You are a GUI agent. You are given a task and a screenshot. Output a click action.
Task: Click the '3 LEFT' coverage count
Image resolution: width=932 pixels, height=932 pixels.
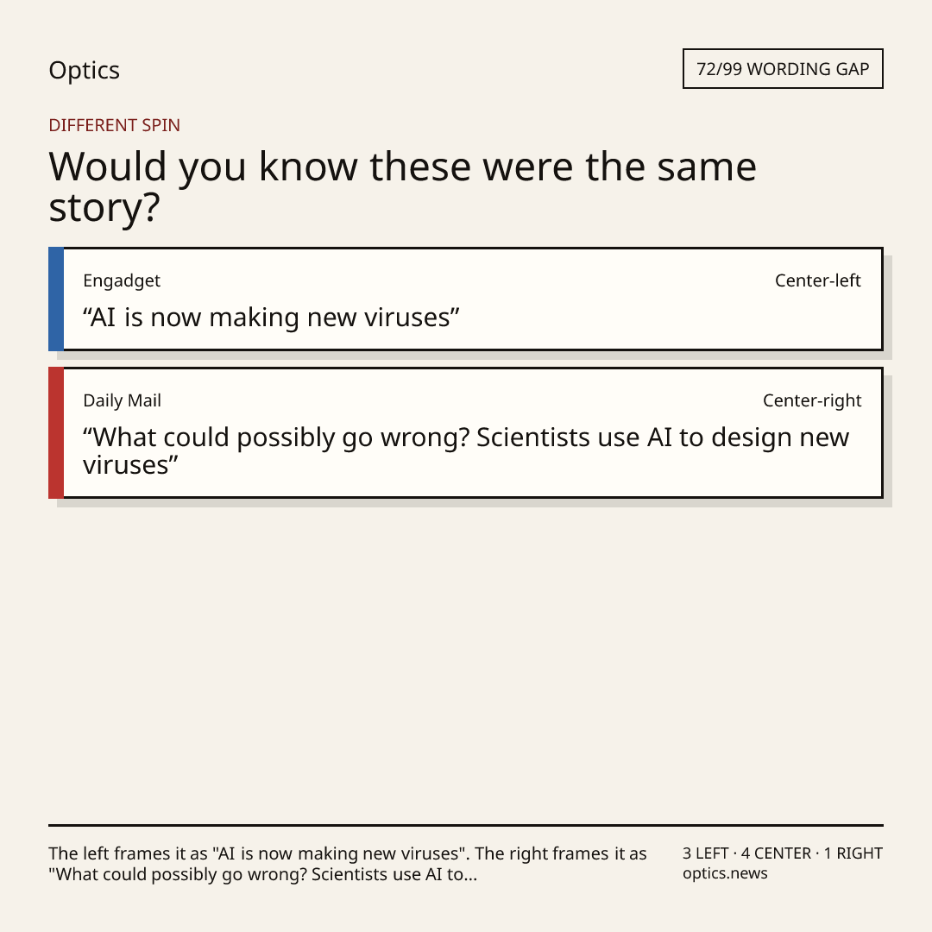(x=706, y=853)
